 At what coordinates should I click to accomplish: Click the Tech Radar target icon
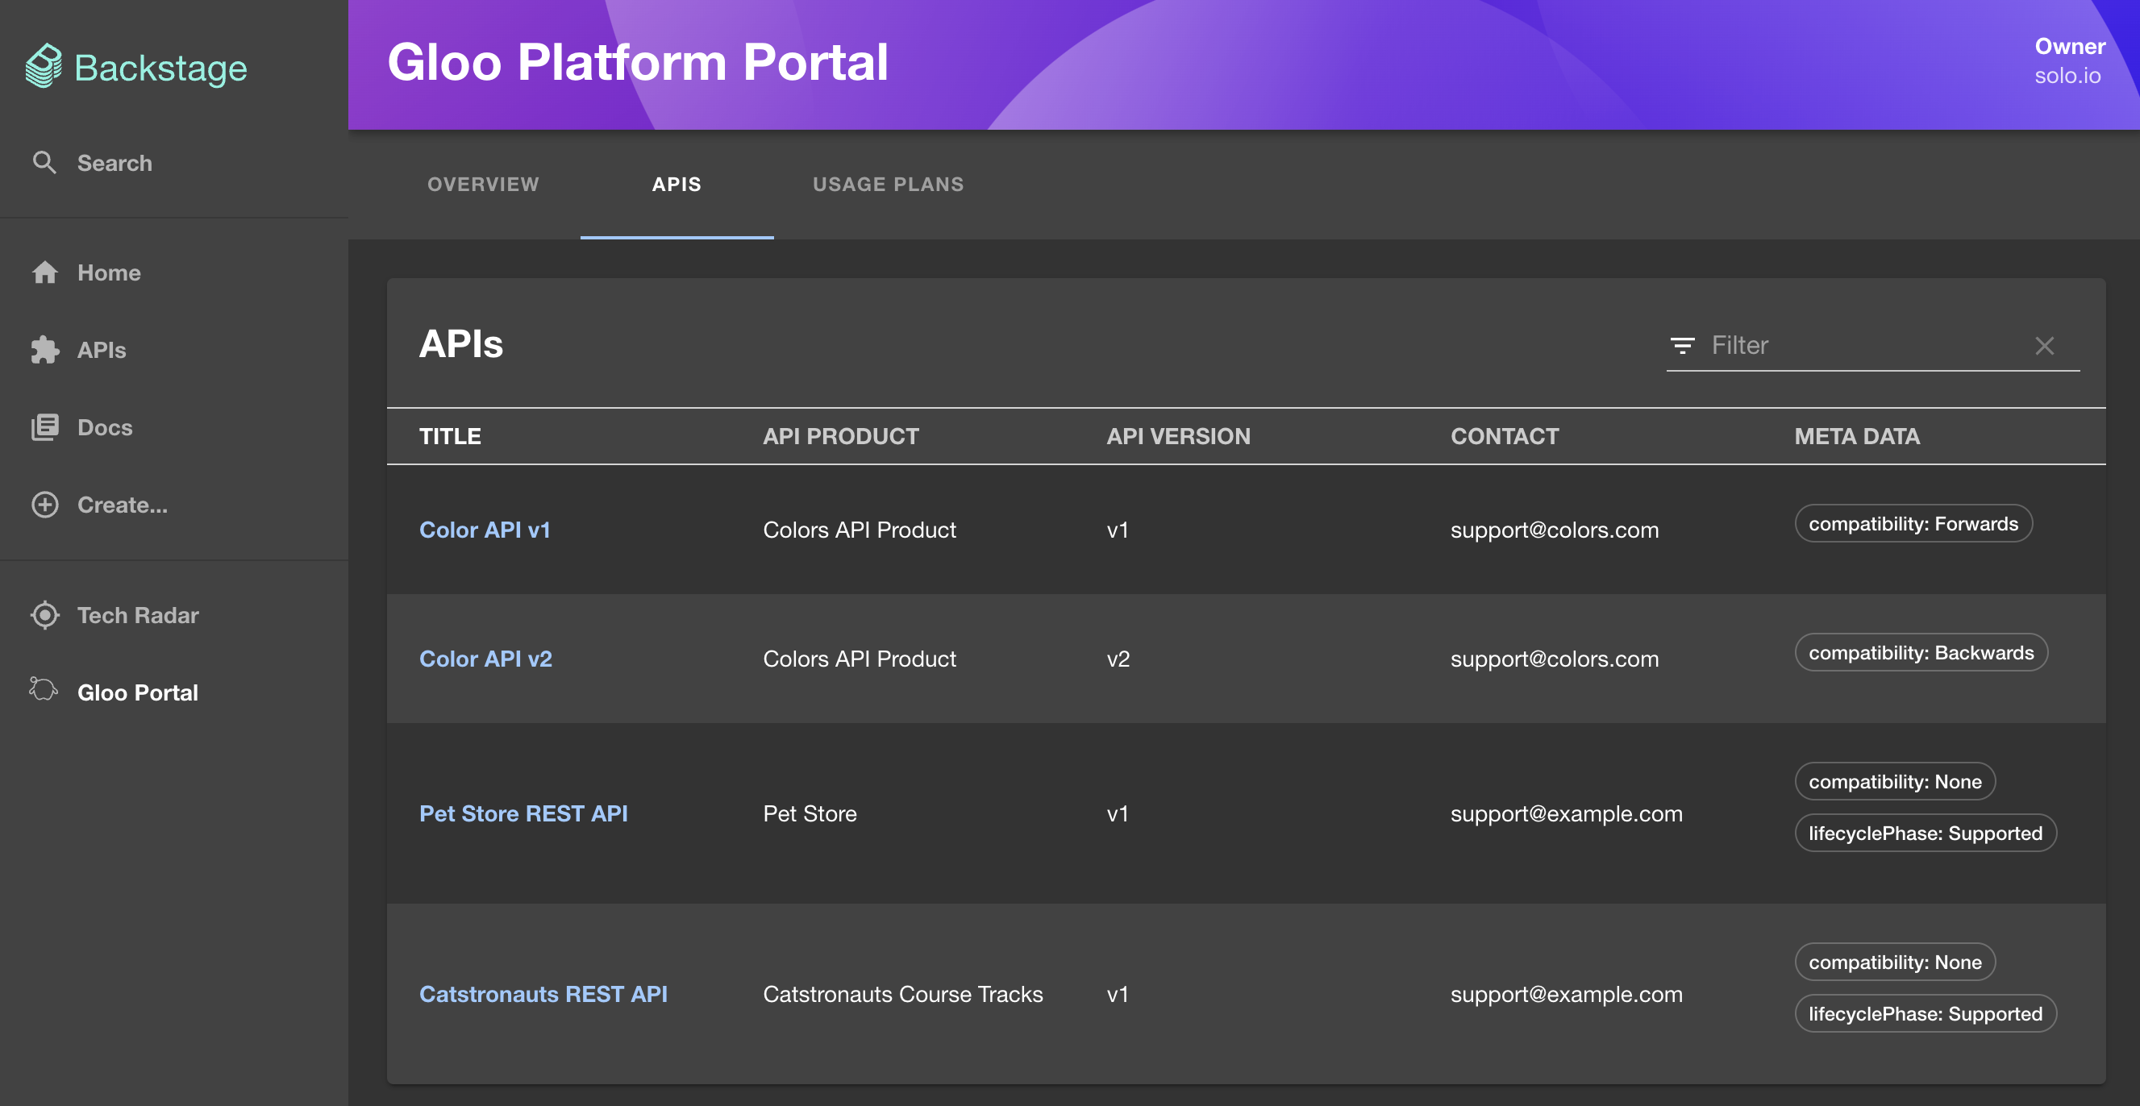45,615
